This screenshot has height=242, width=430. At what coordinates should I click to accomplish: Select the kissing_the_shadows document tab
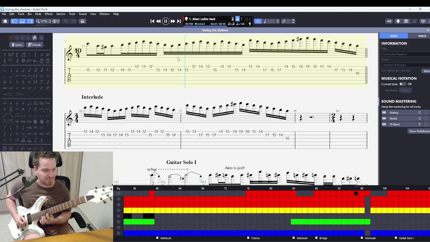point(215,30)
